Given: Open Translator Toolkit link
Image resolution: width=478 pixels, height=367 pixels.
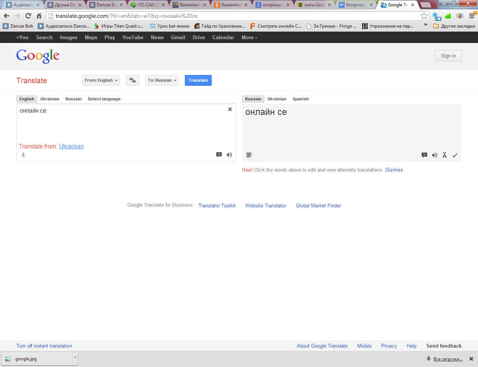Looking at the screenshot, I should tap(217, 206).
